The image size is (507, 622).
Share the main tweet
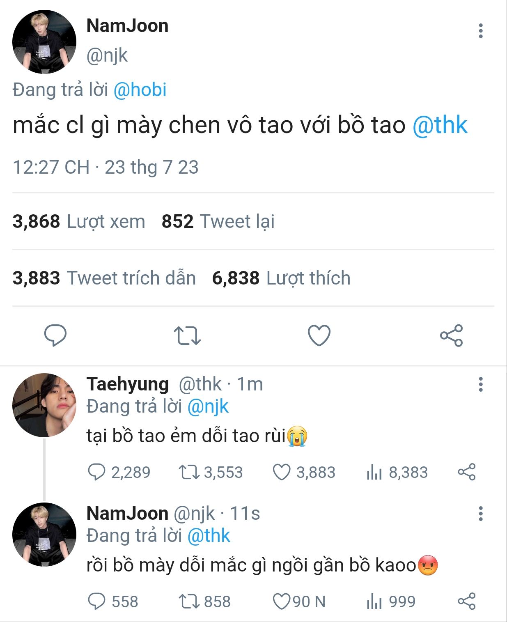pyautogui.click(x=451, y=335)
